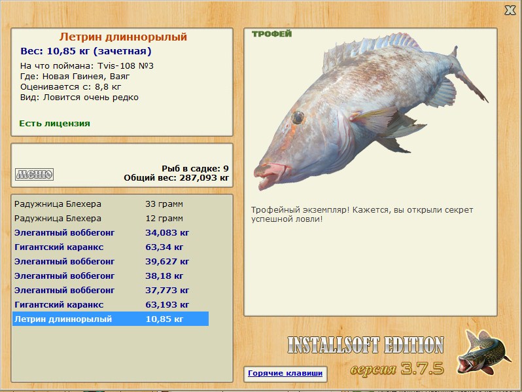Click the Трофей label

[271, 33]
